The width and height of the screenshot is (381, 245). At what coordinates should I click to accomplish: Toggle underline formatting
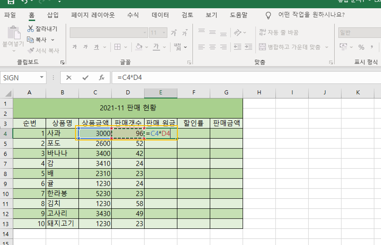tap(97, 47)
